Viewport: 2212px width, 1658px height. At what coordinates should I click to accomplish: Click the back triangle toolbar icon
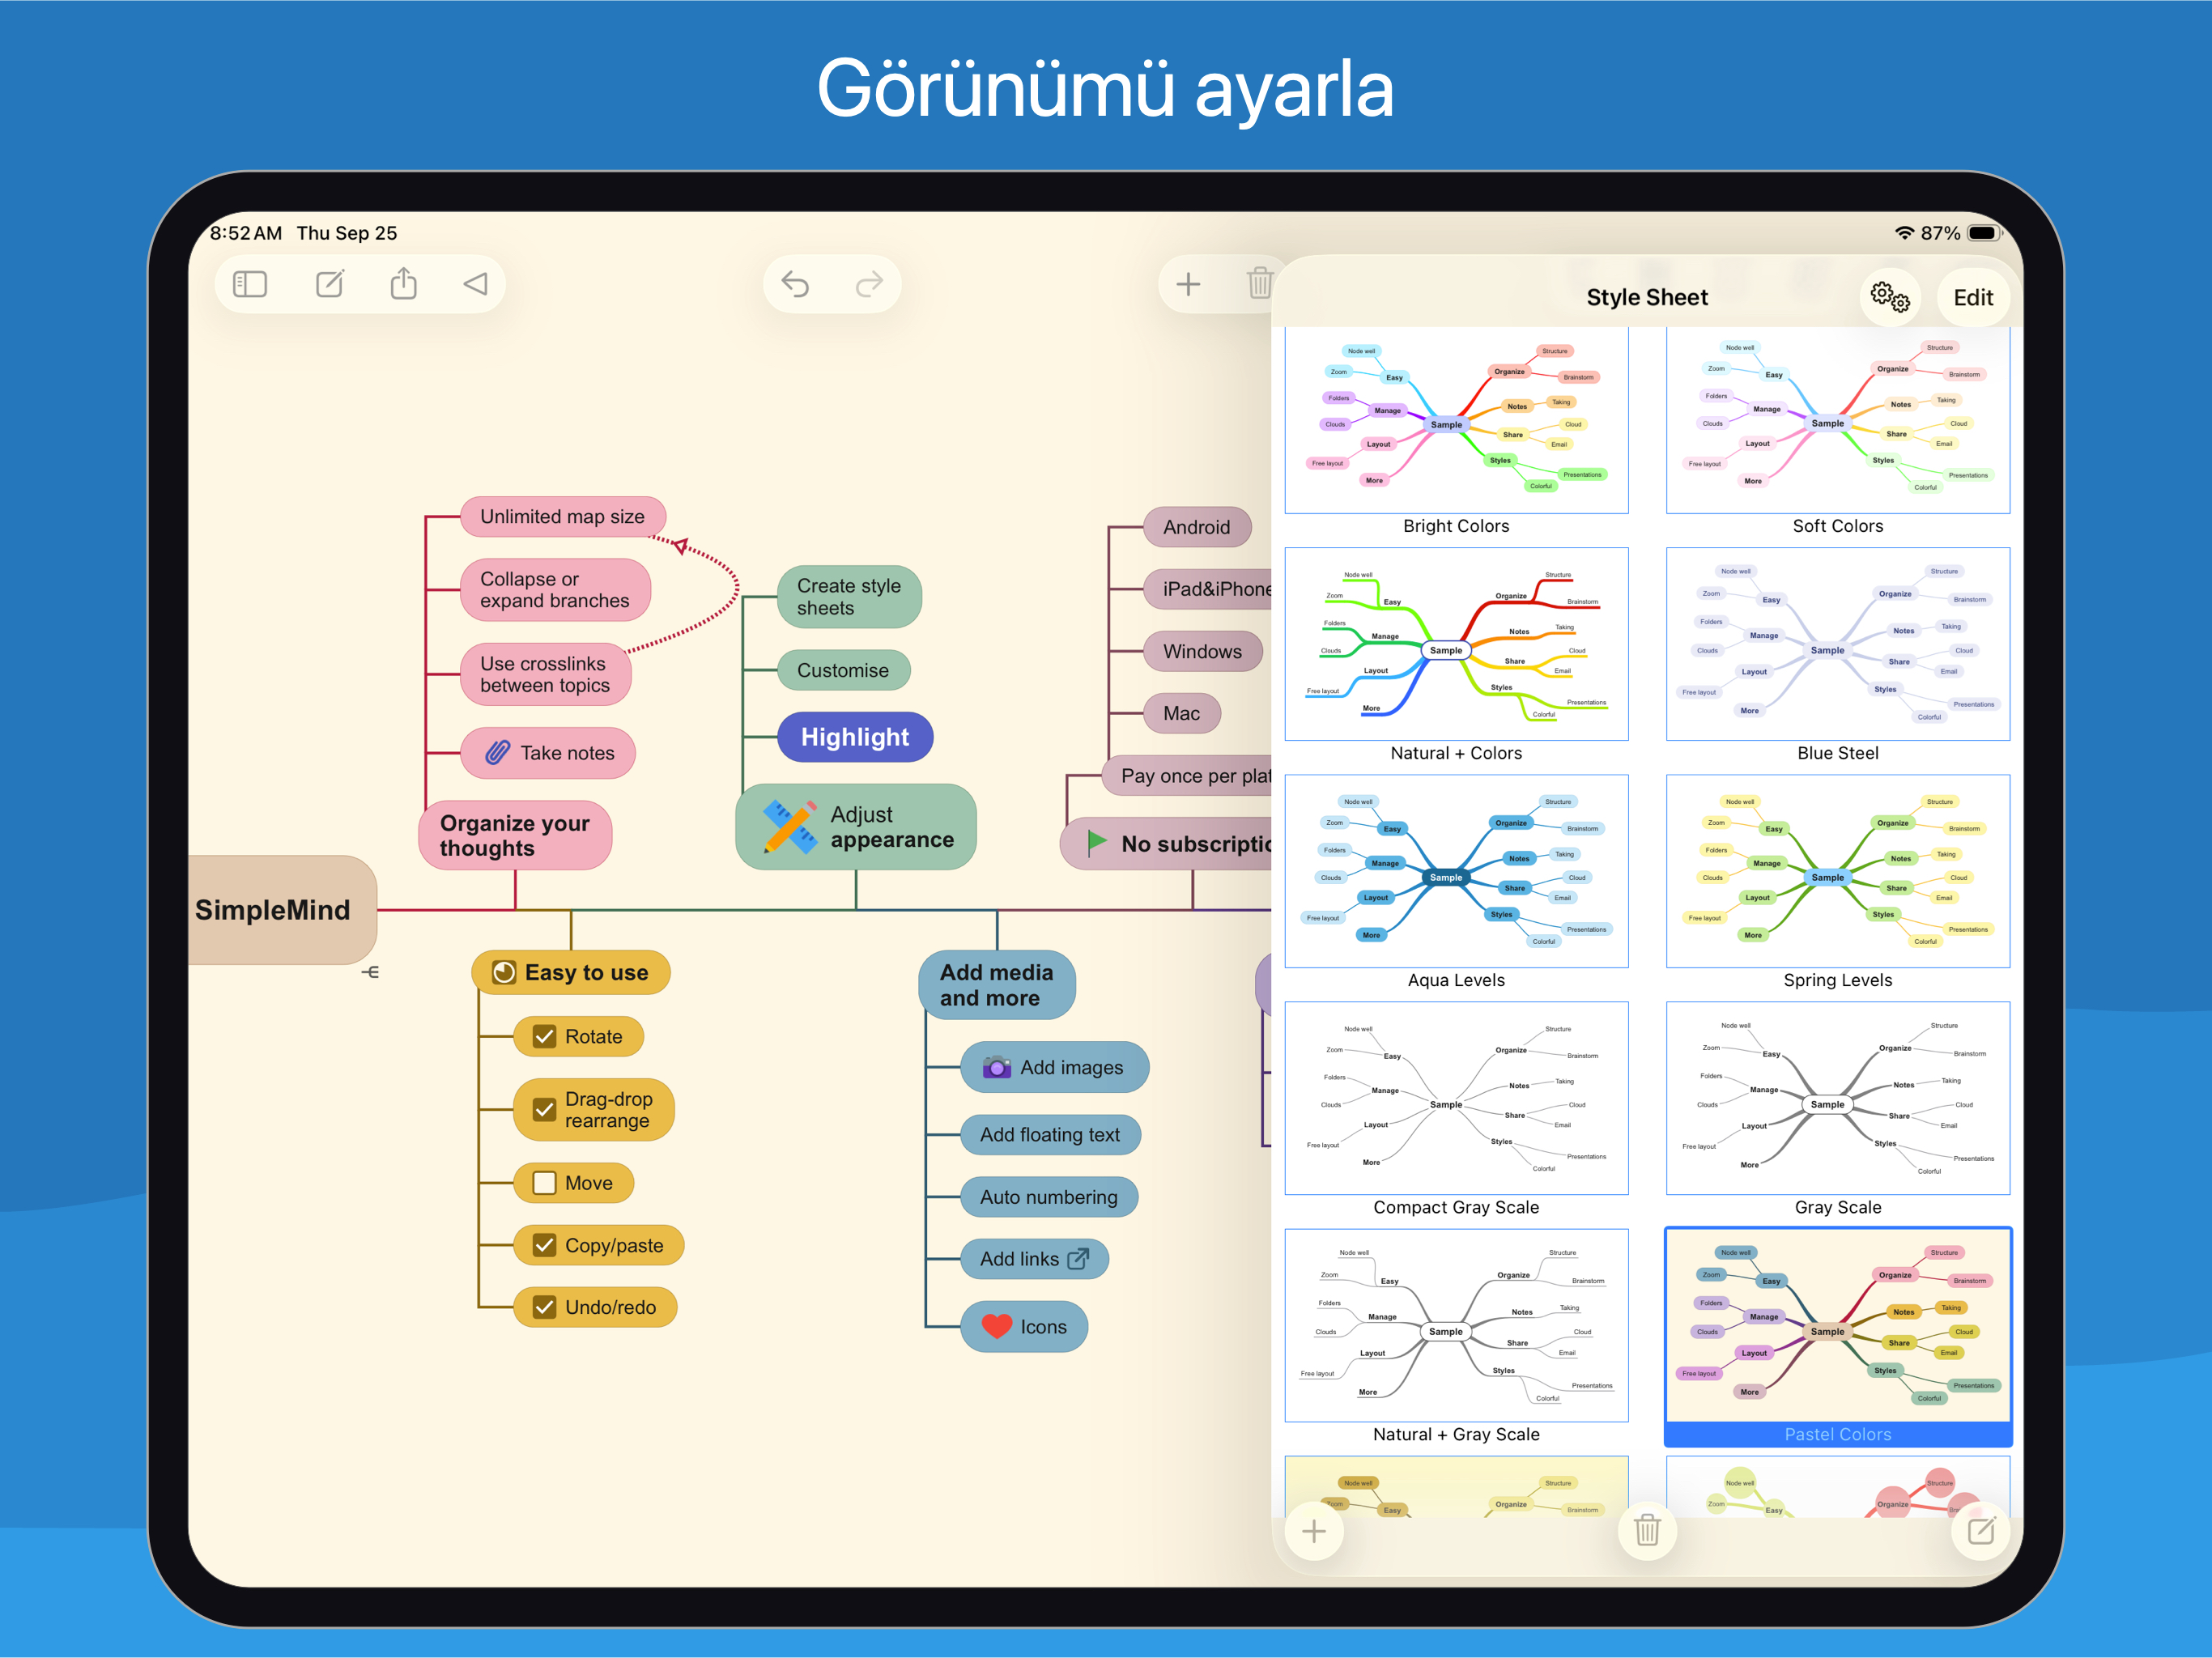(476, 285)
